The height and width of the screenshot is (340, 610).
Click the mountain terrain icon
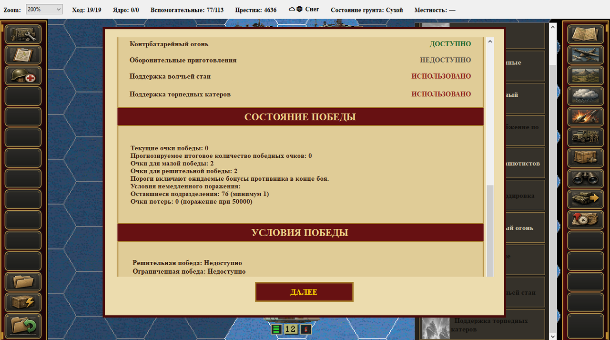(586, 75)
